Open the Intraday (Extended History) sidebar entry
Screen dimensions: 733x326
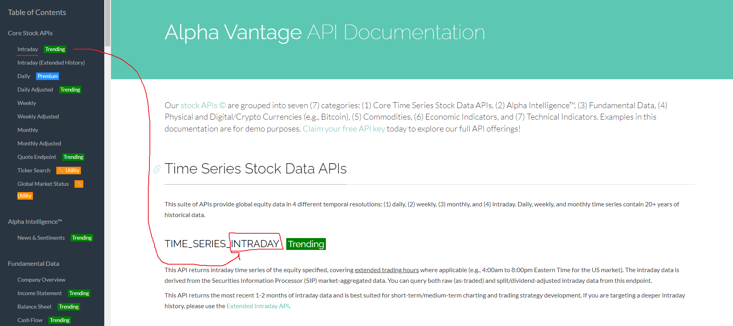(x=51, y=63)
